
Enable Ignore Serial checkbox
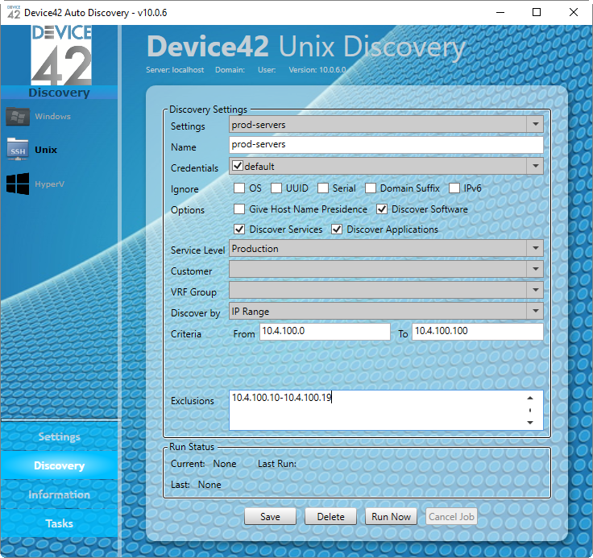point(323,188)
